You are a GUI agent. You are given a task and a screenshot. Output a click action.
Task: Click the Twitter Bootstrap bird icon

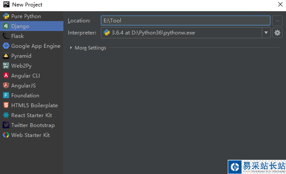pyautogui.click(x=6, y=125)
